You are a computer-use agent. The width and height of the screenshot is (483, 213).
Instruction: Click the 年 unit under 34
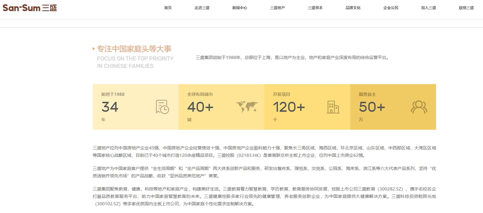click(x=103, y=120)
